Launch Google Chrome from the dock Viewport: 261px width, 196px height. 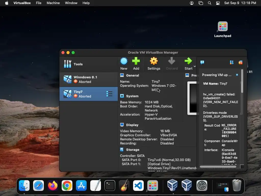tap(67, 186)
